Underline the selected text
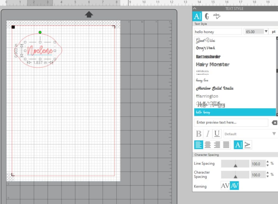 point(217,134)
